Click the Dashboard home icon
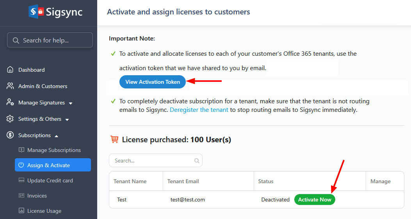411x219 pixels. click(10, 70)
